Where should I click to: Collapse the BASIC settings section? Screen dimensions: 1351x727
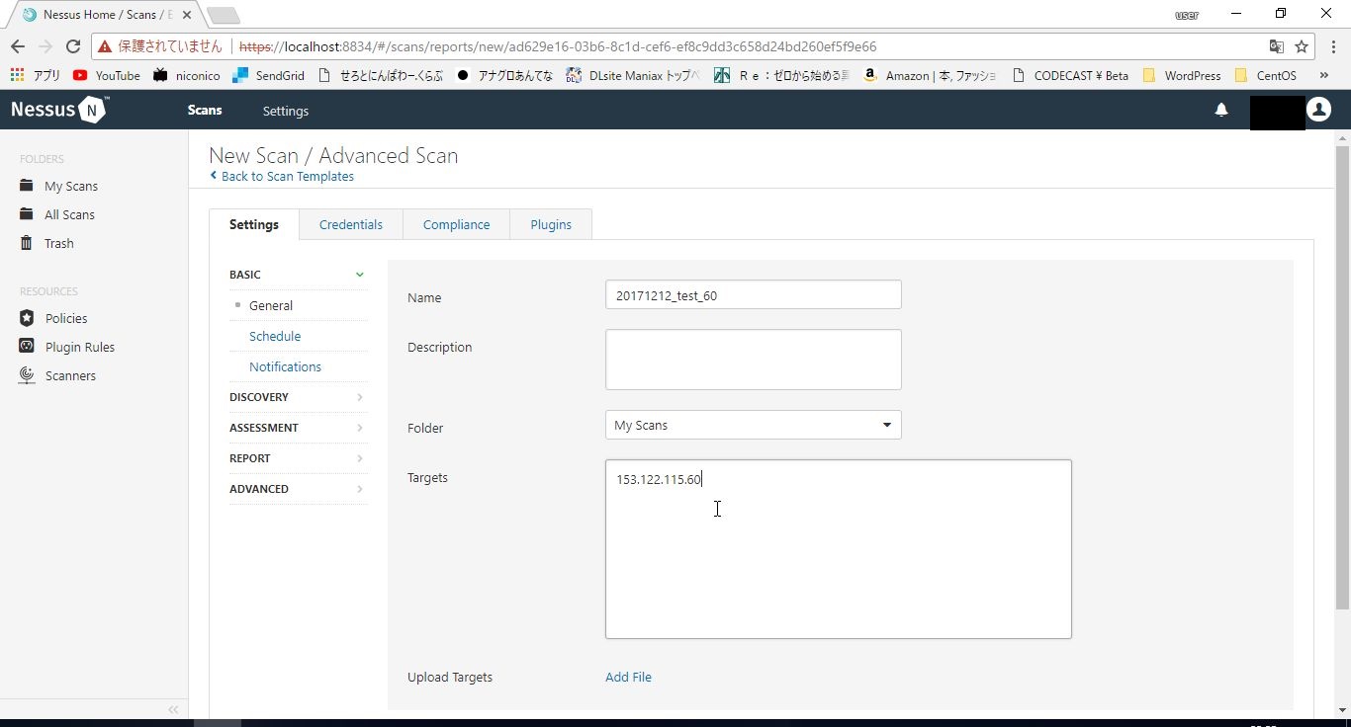point(298,275)
